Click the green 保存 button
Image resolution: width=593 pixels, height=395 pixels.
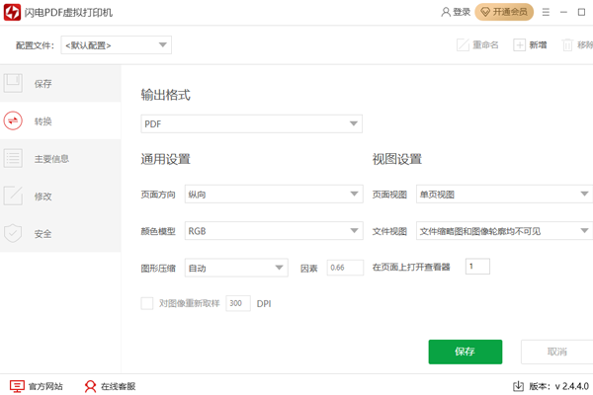(x=465, y=352)
